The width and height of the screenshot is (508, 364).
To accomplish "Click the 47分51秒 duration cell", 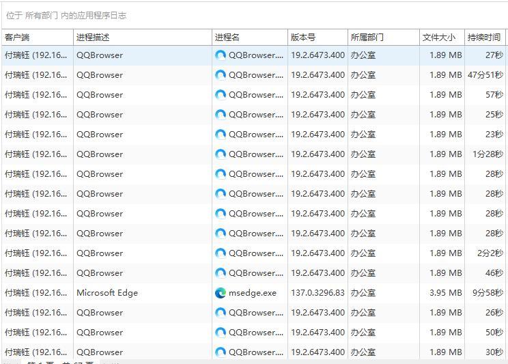I will point(485,75).
